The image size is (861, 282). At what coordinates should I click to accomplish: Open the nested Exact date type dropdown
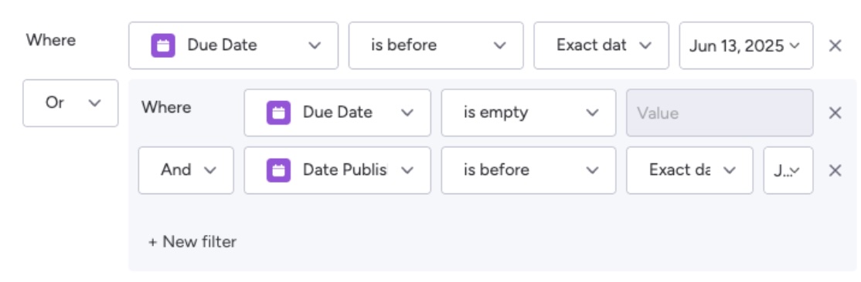pos(689,170)
